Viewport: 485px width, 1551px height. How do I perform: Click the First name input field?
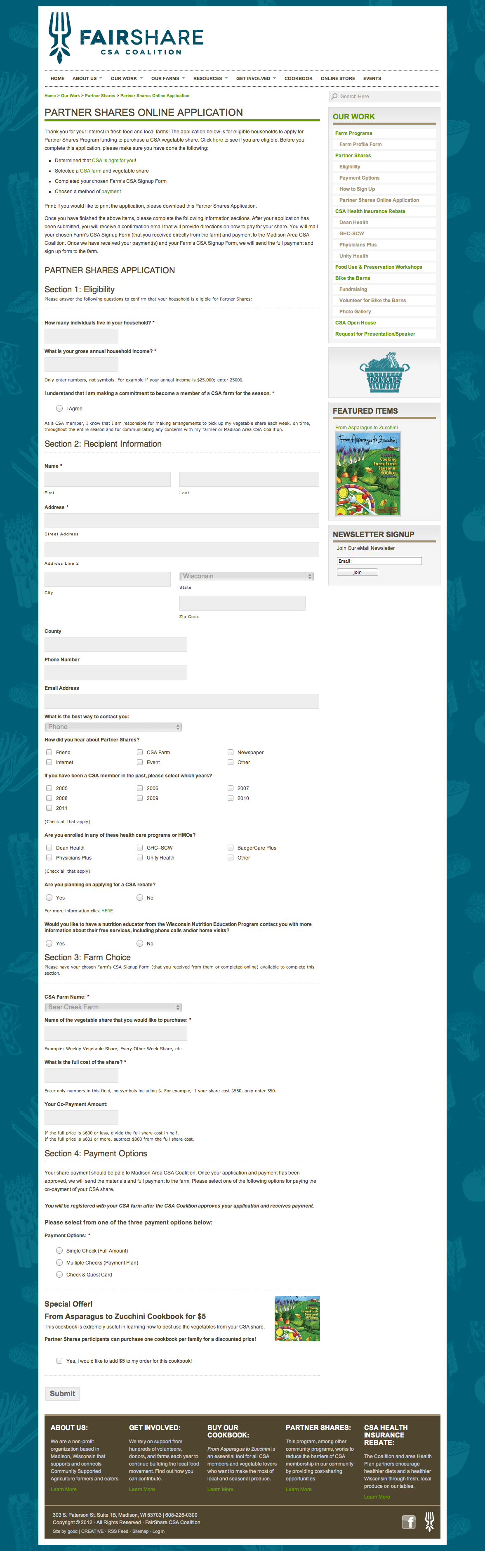point(108,479)
